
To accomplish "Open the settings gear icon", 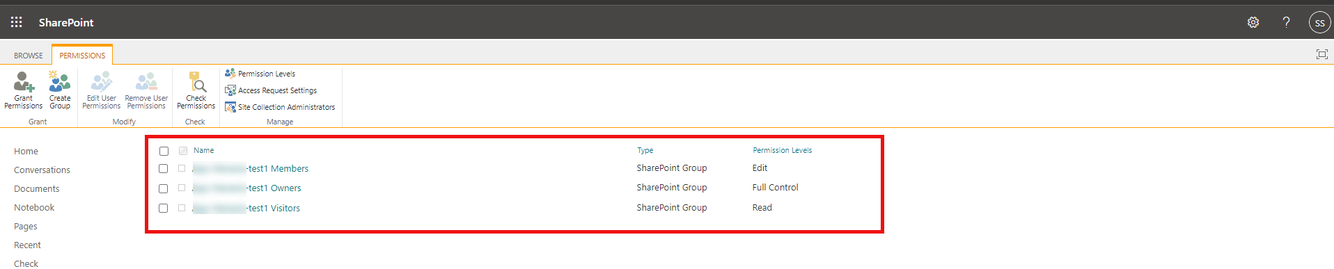I will coord(1253,22).
